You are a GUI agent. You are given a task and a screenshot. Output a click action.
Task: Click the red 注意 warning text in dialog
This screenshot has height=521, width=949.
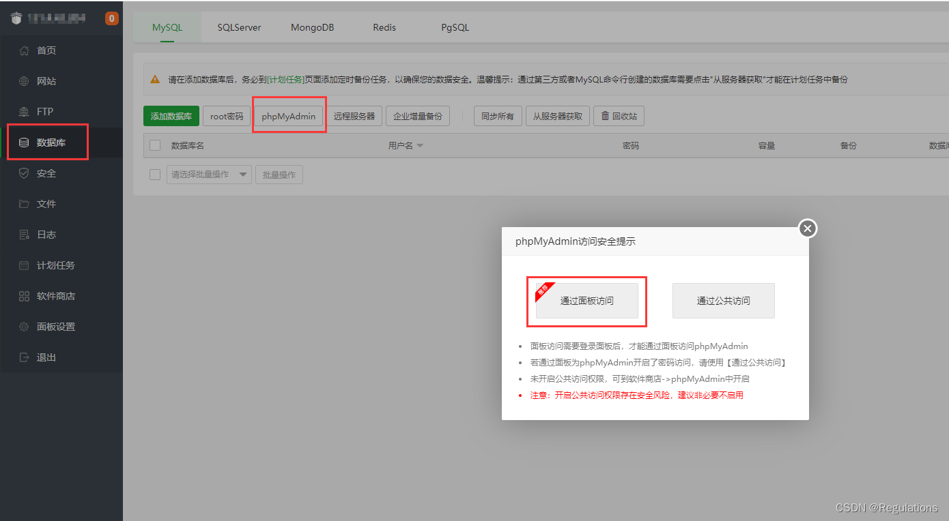point(636,396)
